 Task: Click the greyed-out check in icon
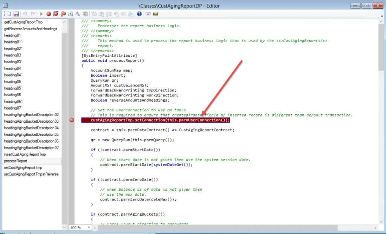click(109, 14)
